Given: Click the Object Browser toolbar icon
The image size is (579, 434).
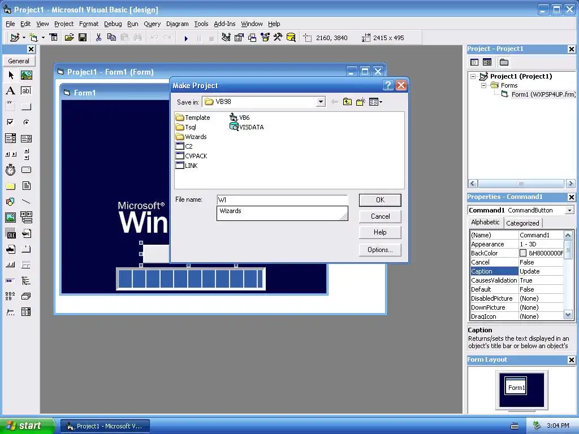Looking at the screenshot, I should (265, 37).
